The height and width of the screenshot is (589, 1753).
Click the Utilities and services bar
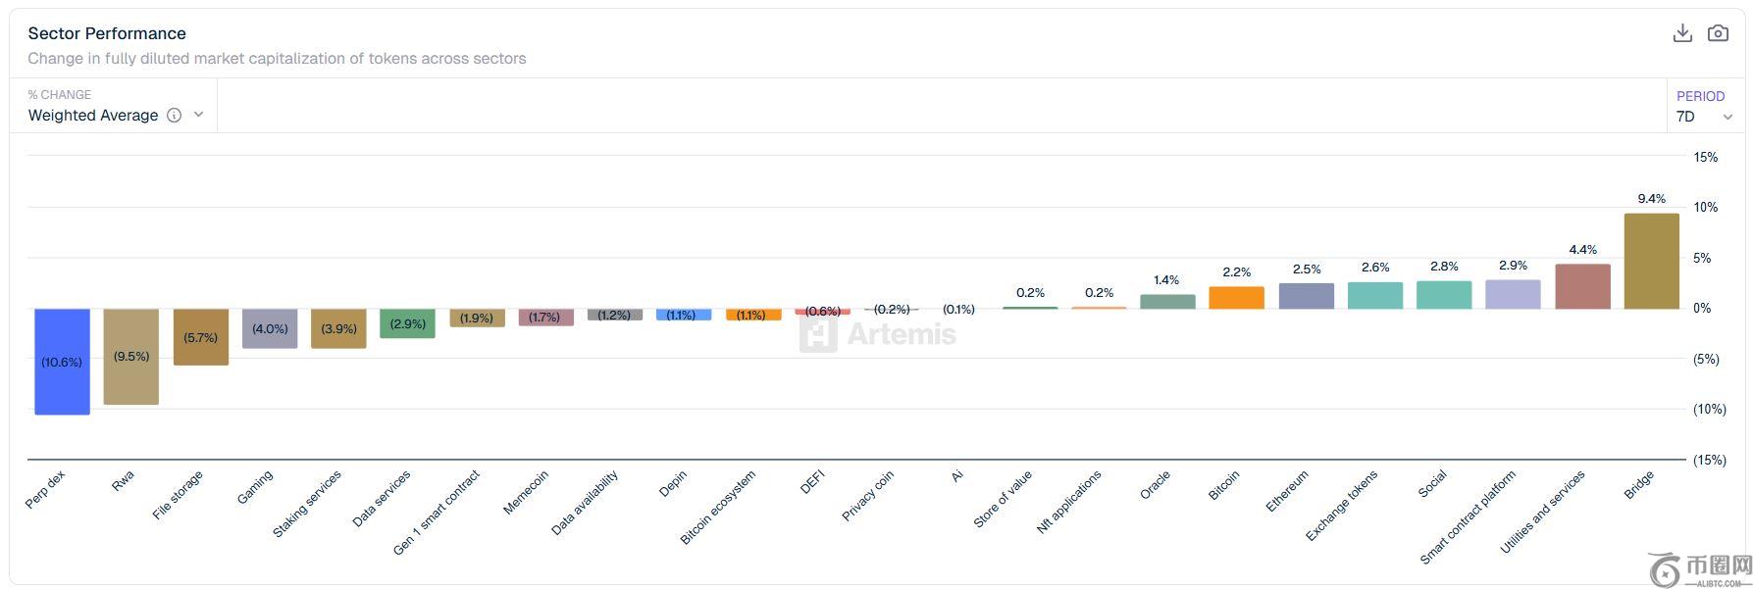click(1583, 286)
